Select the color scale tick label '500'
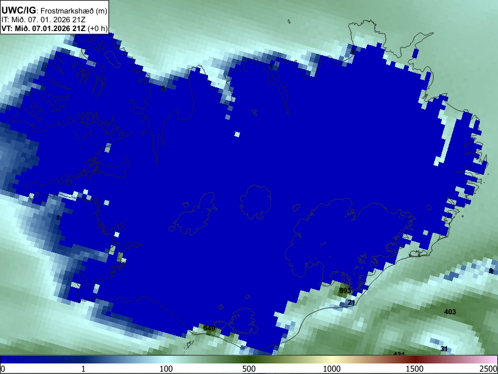Screen dimensions: 498x374 click(248, 369)
